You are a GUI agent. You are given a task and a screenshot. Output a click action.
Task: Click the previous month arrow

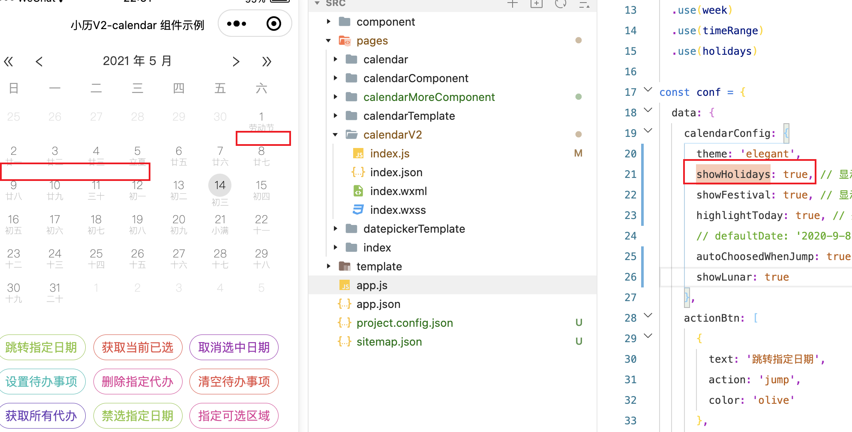click(x=39, y=62)
